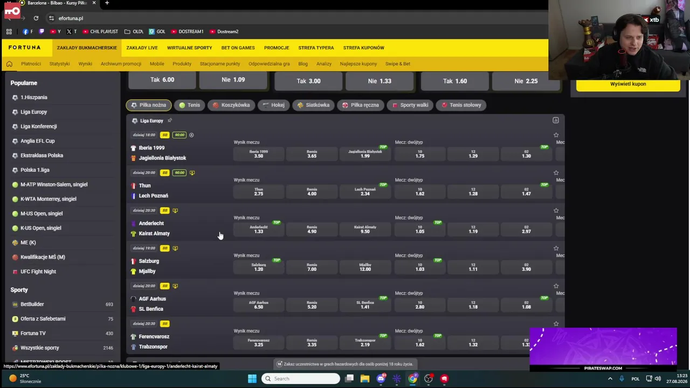The image size is (690, 388).
Task: Pick Anderlecht to win at 1.33
Action: (259, 229)
